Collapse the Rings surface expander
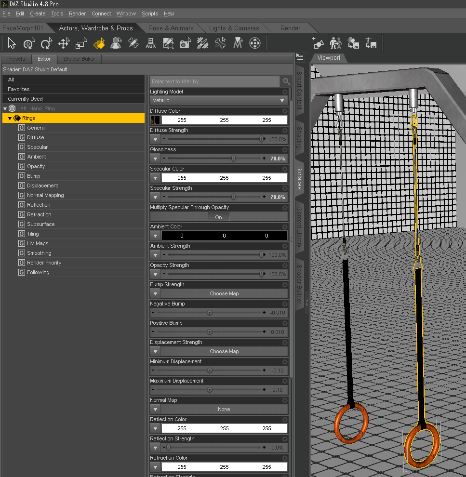The height and width of the screenshot is (477, 466). pos(10,119)
